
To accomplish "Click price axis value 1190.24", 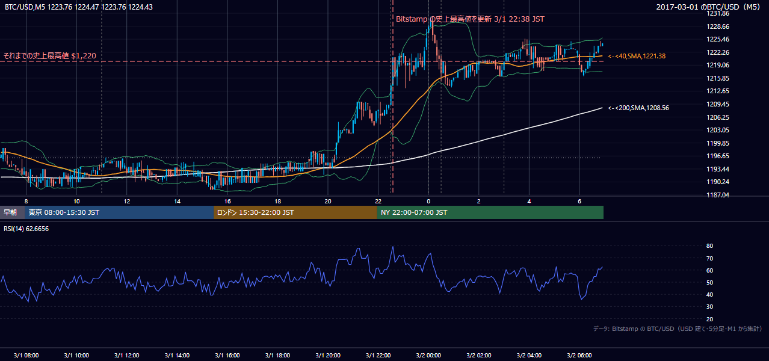I will (718, 182).
